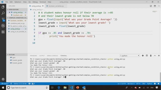Open boolean_variable... file in folder tree
Viewport: 161px width, 90px height.
pos(17,20)
